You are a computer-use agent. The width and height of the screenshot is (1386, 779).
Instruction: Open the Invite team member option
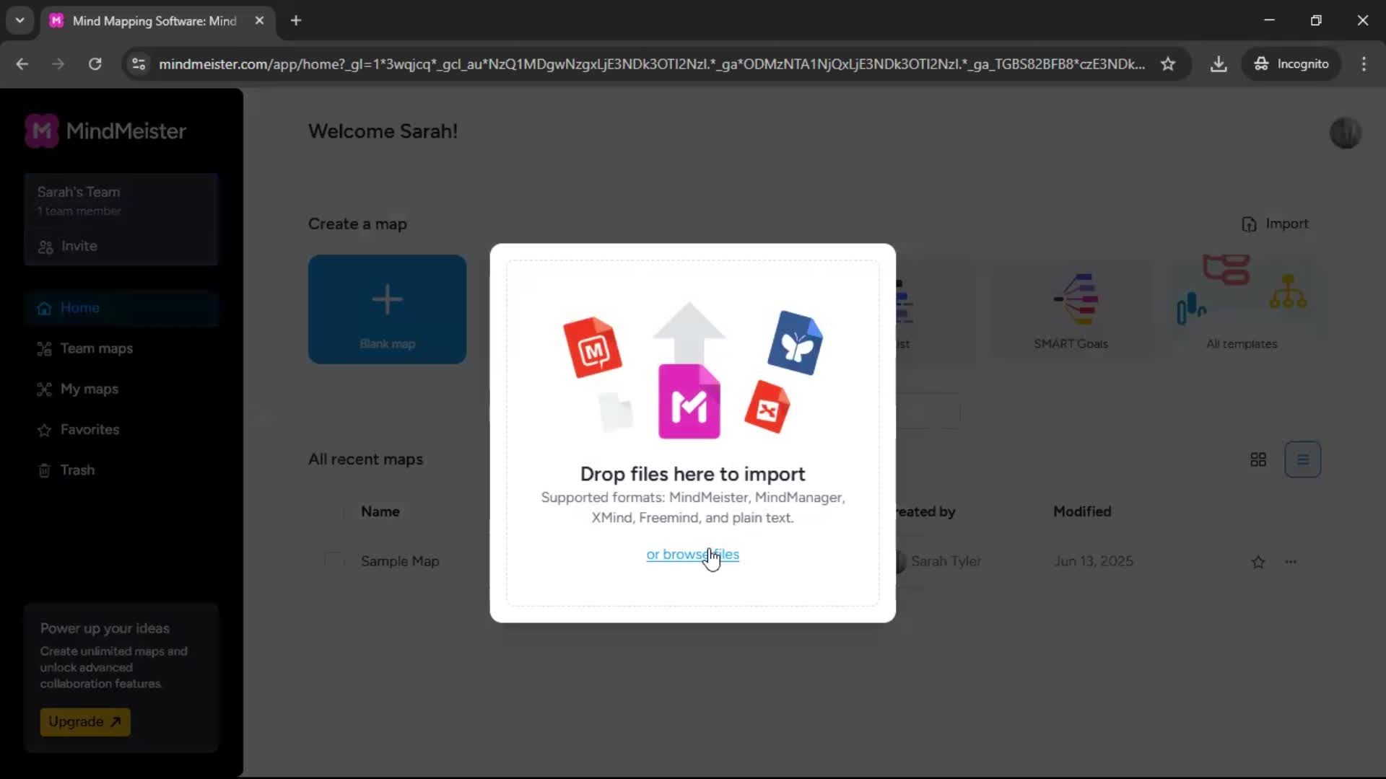pos(68,246)
